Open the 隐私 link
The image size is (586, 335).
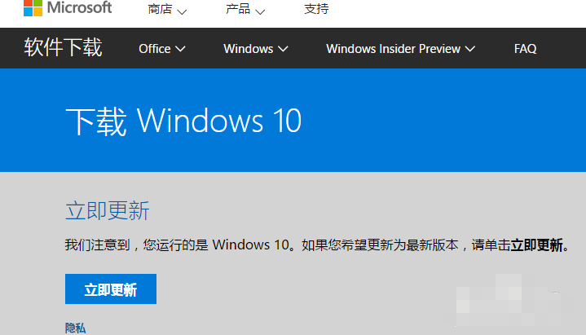[x=75, y=328]
